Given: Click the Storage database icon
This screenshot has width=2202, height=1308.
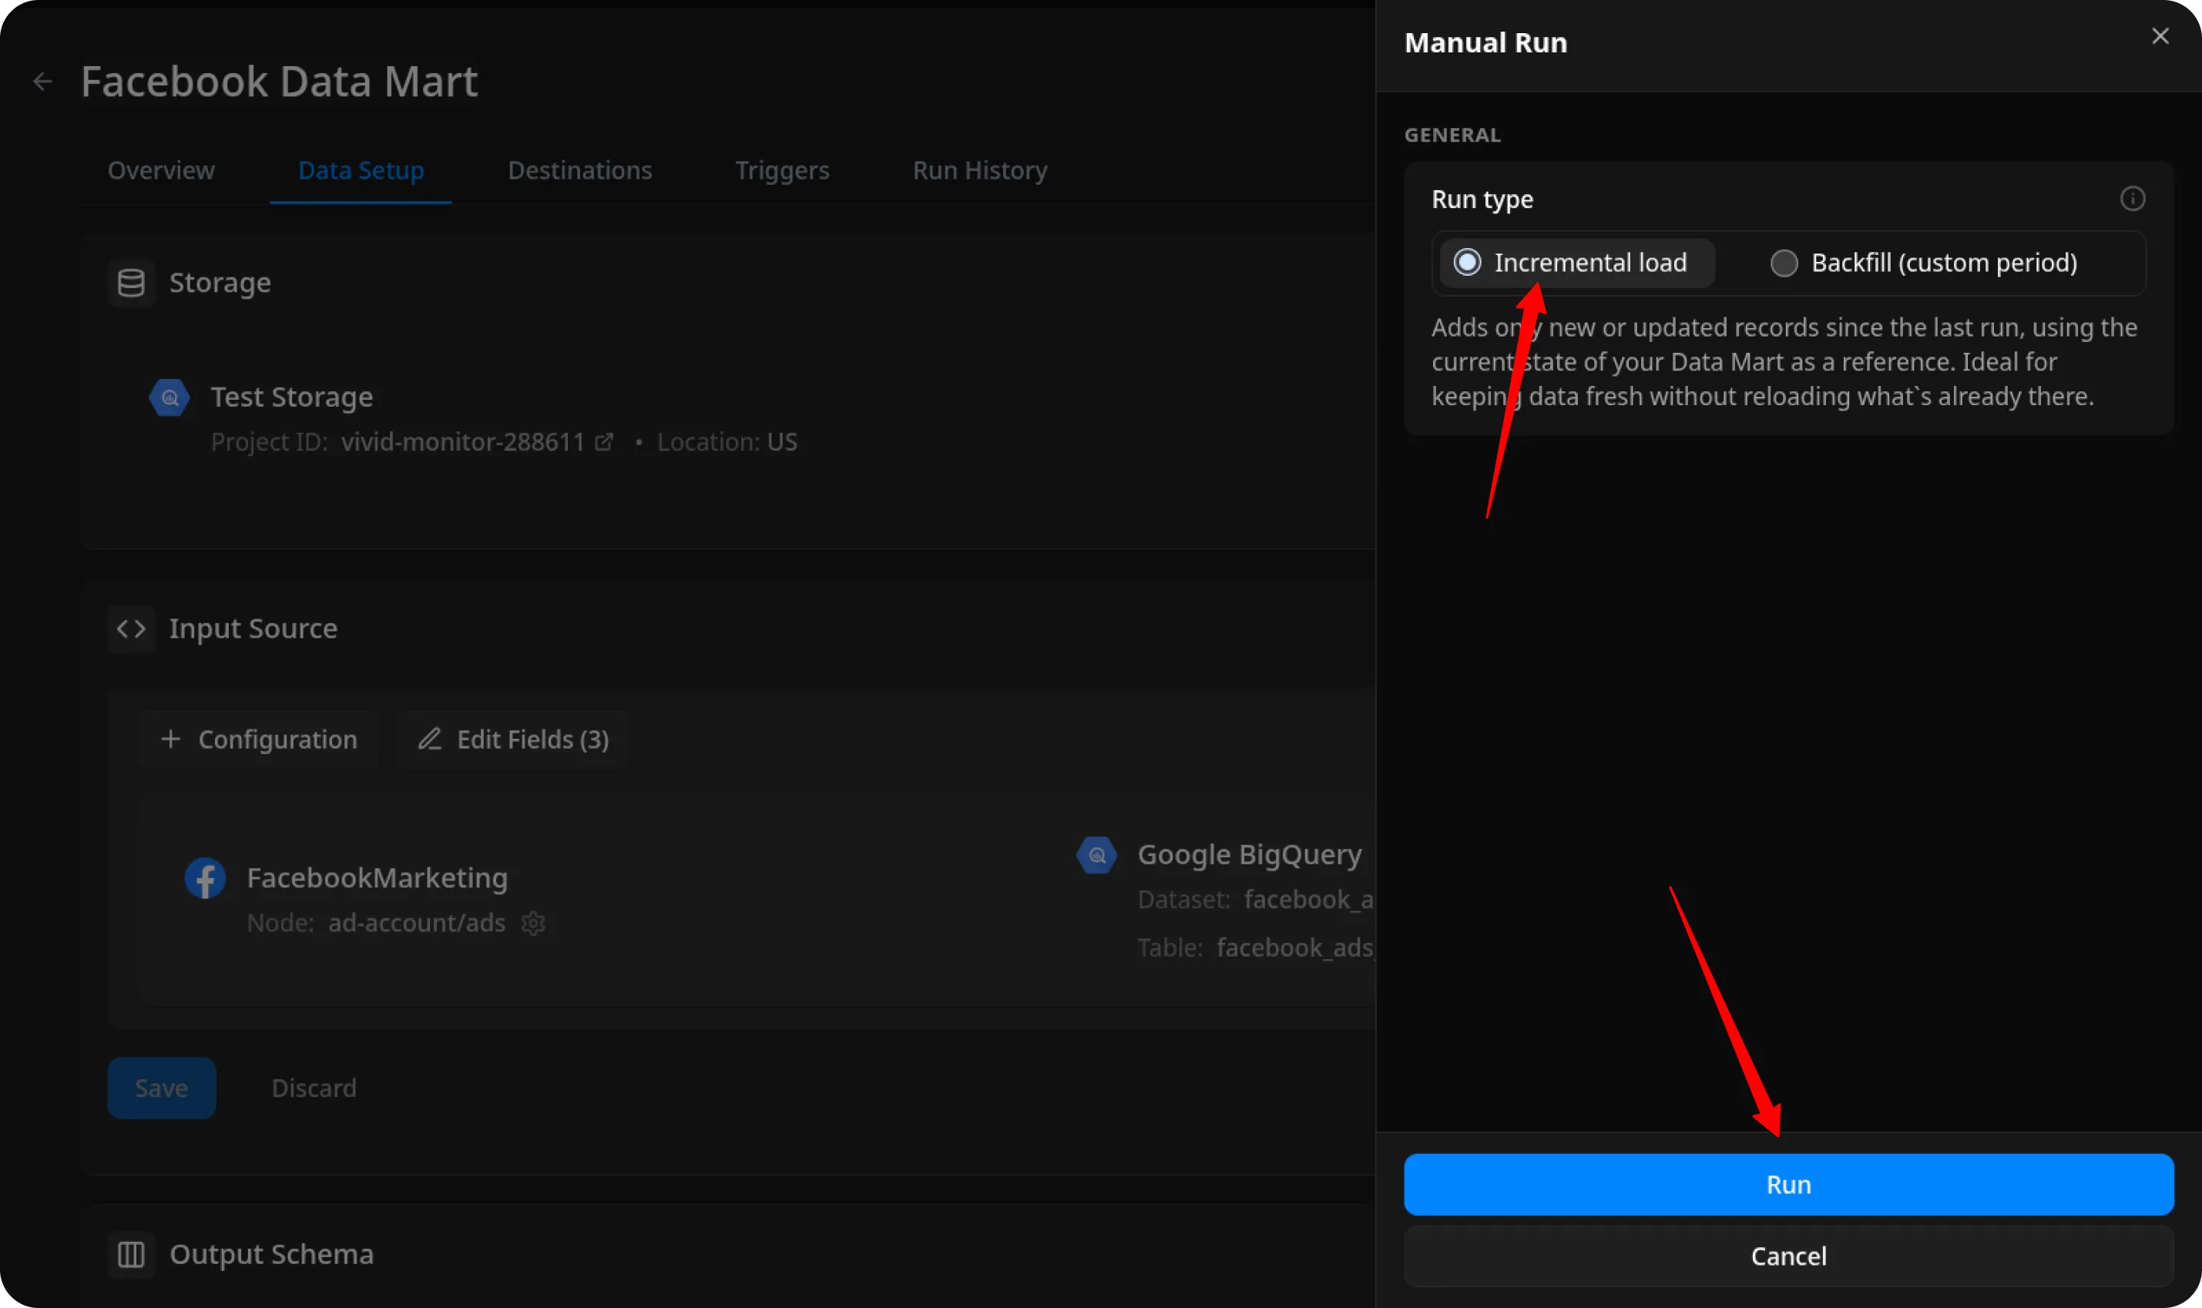Looking at the screenshot, I should (131, 283).
